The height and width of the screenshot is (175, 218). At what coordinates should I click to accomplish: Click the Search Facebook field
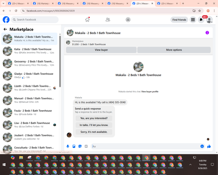[x=35, y=20]
